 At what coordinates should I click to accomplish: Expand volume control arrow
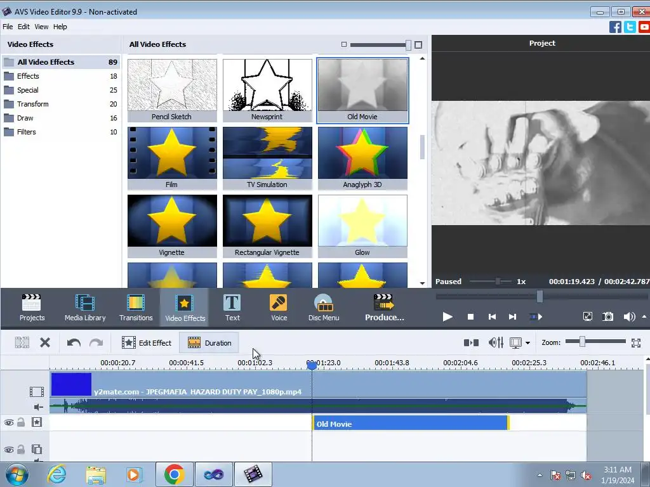(x=644, y=317)
